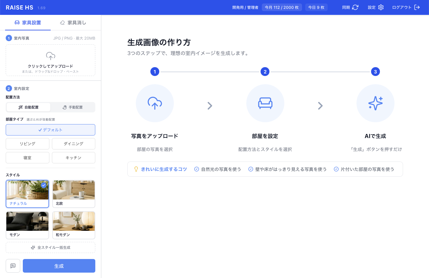Click the 設定 label in header

click(372, 7)
